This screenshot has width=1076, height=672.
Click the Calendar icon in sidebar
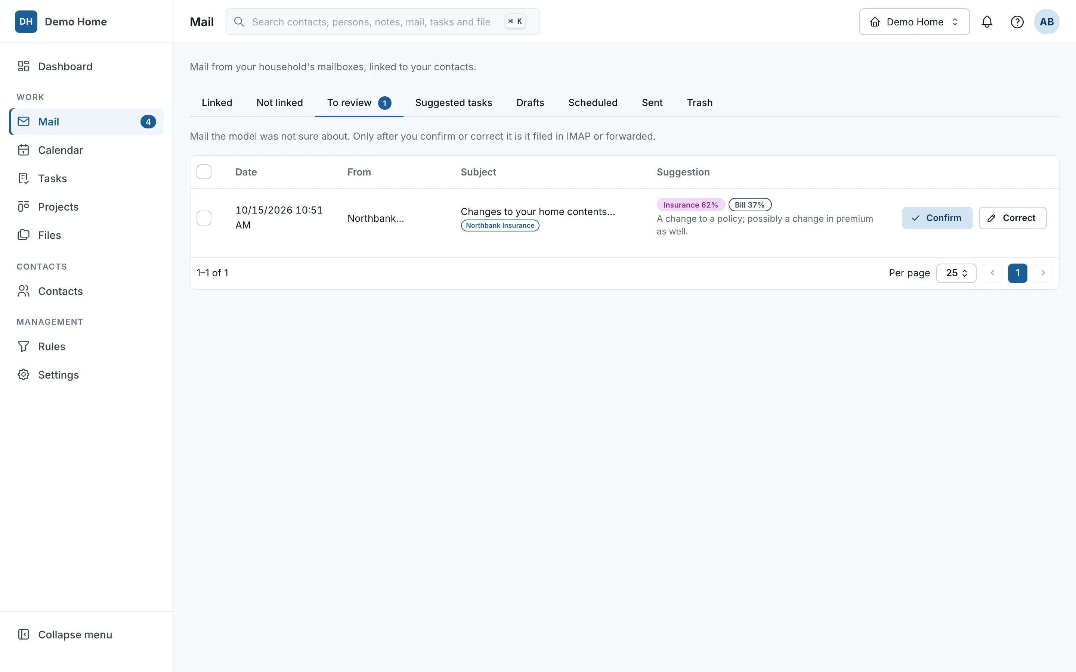point(24,150)
